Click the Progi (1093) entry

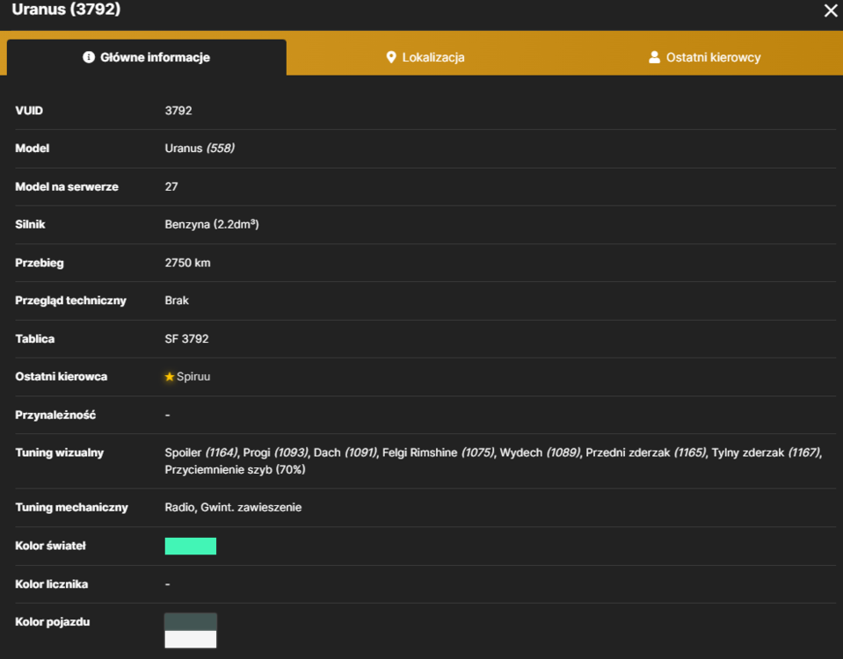(x=276, y=453)
